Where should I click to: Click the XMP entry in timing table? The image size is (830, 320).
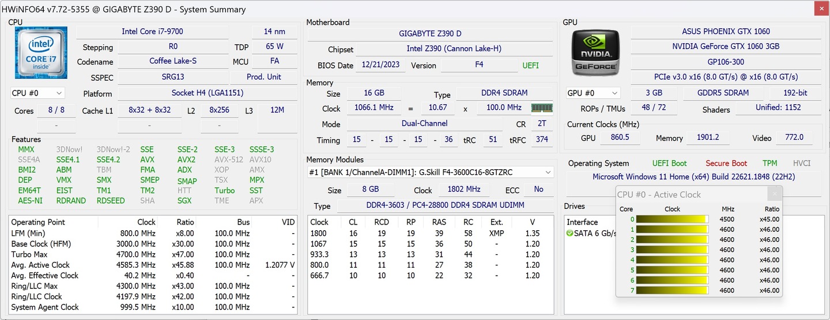coord(496,233)
